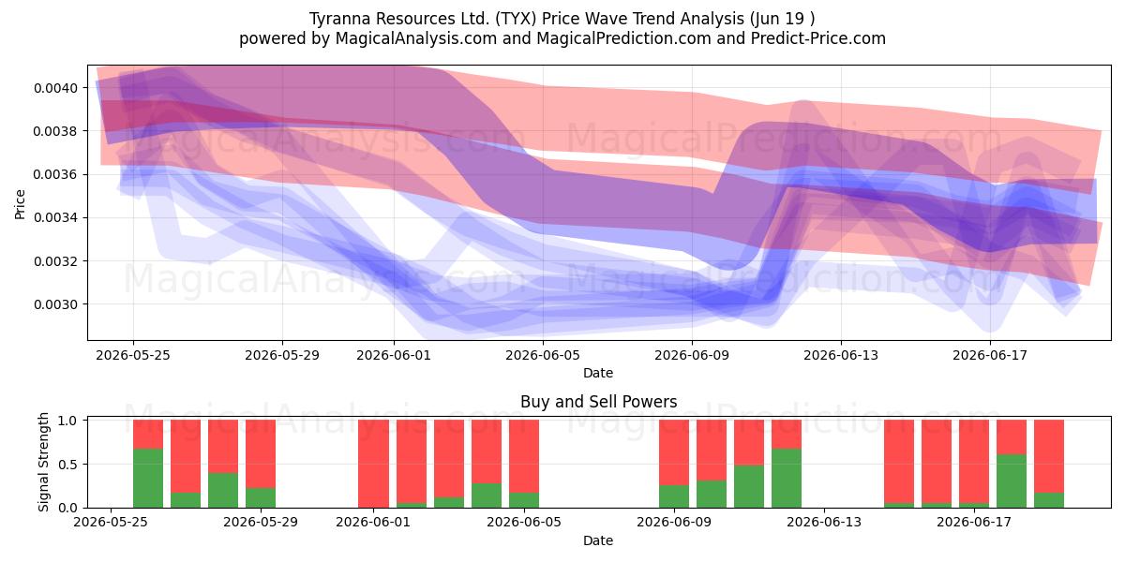The width and height of the screenshot is (1125, 562).
Task: Click the 2026-06-01 tick on the bar chart
Action: pyautogui.click(x=373, y=523)
